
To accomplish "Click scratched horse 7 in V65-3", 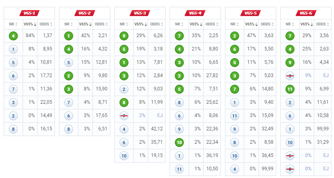I will tap(124, 116).
